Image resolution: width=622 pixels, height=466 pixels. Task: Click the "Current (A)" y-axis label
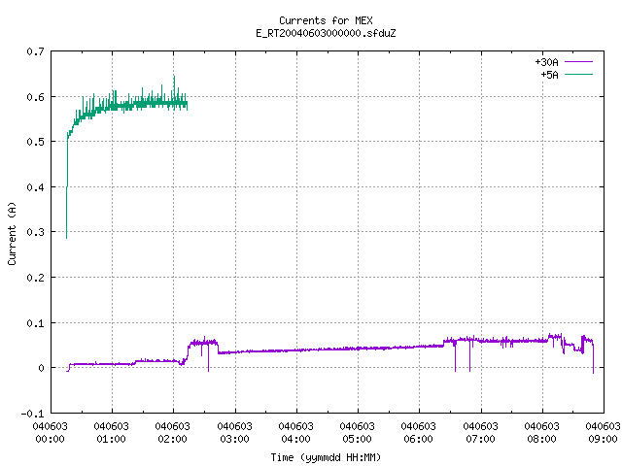12,233
